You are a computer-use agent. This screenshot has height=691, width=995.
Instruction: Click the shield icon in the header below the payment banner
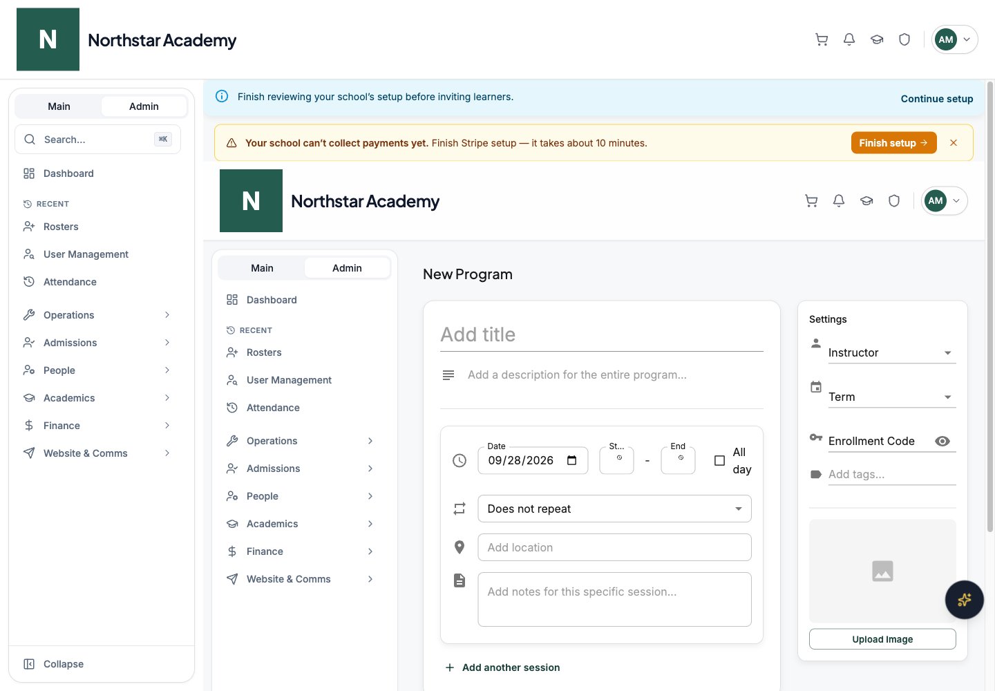[x=894, y=201]
